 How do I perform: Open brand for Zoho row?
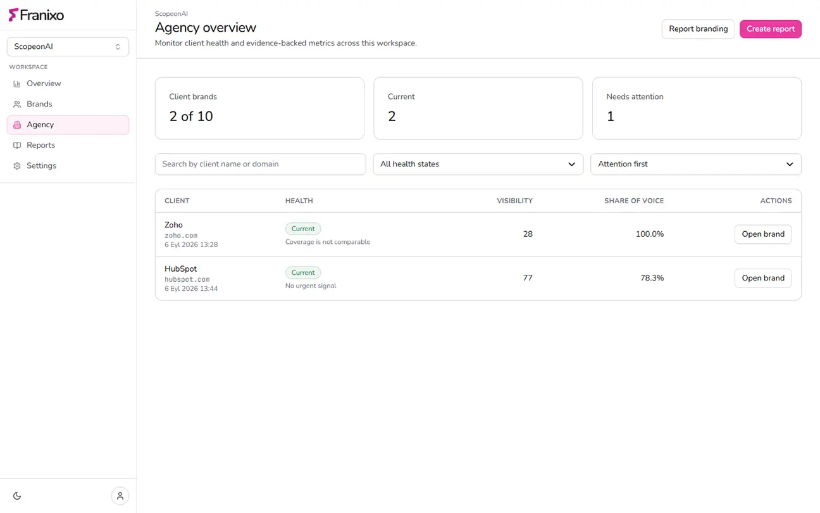point(763,234)
